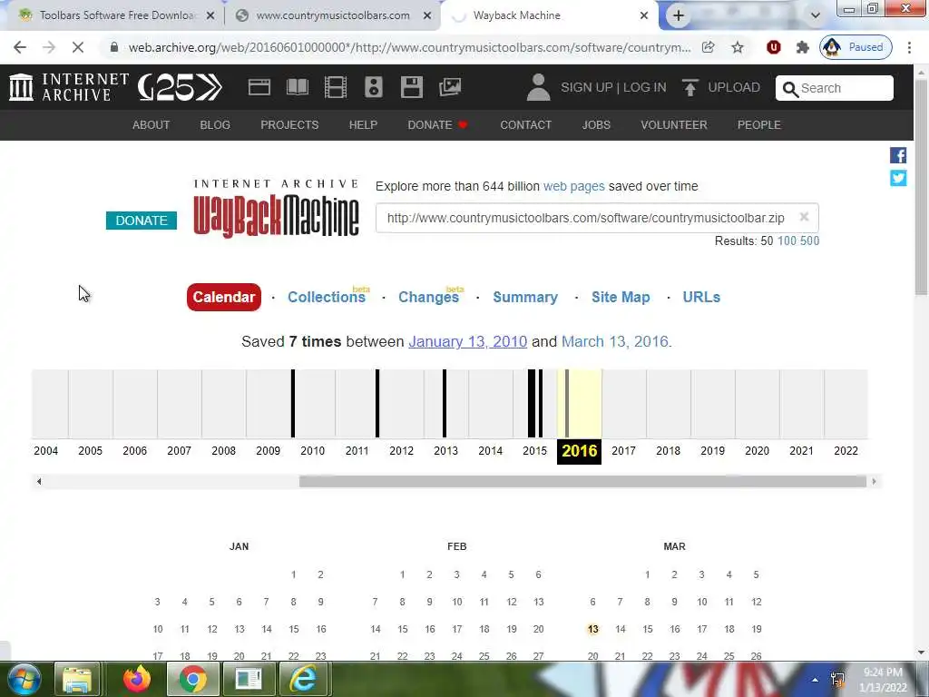Click CONTACT in navigation bar
This screenshot has width=929, height=697.
pyautogui.click(x=525, y=125)
